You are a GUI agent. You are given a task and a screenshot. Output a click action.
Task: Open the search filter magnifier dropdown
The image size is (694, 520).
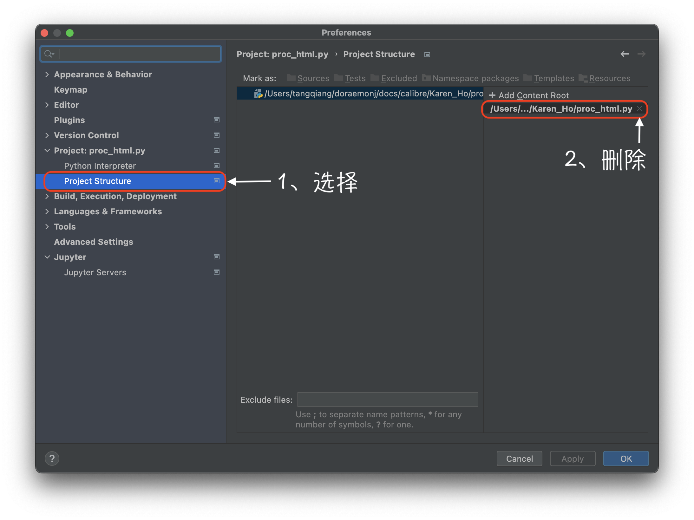(x=49, y=54)
